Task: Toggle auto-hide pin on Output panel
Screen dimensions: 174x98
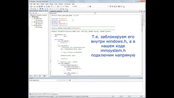Action: click(140, 78)
